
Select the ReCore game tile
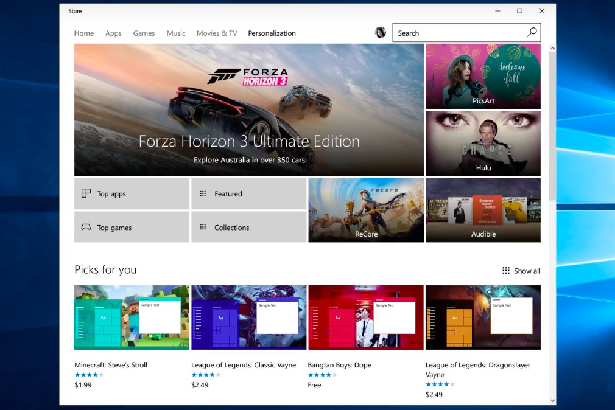click(x=366, y=210)
